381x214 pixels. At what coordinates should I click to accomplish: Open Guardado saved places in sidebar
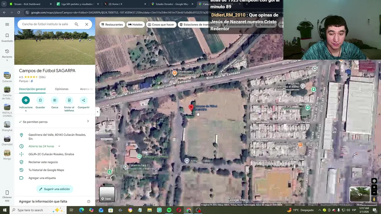click(7, 38)
